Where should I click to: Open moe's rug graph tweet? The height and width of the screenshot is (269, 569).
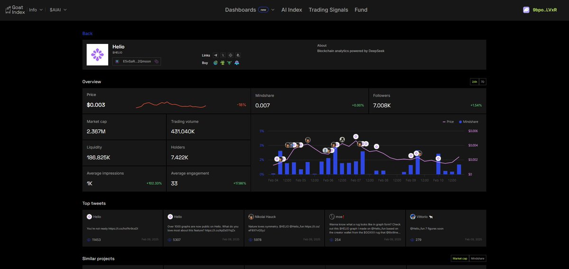[365, 228]
